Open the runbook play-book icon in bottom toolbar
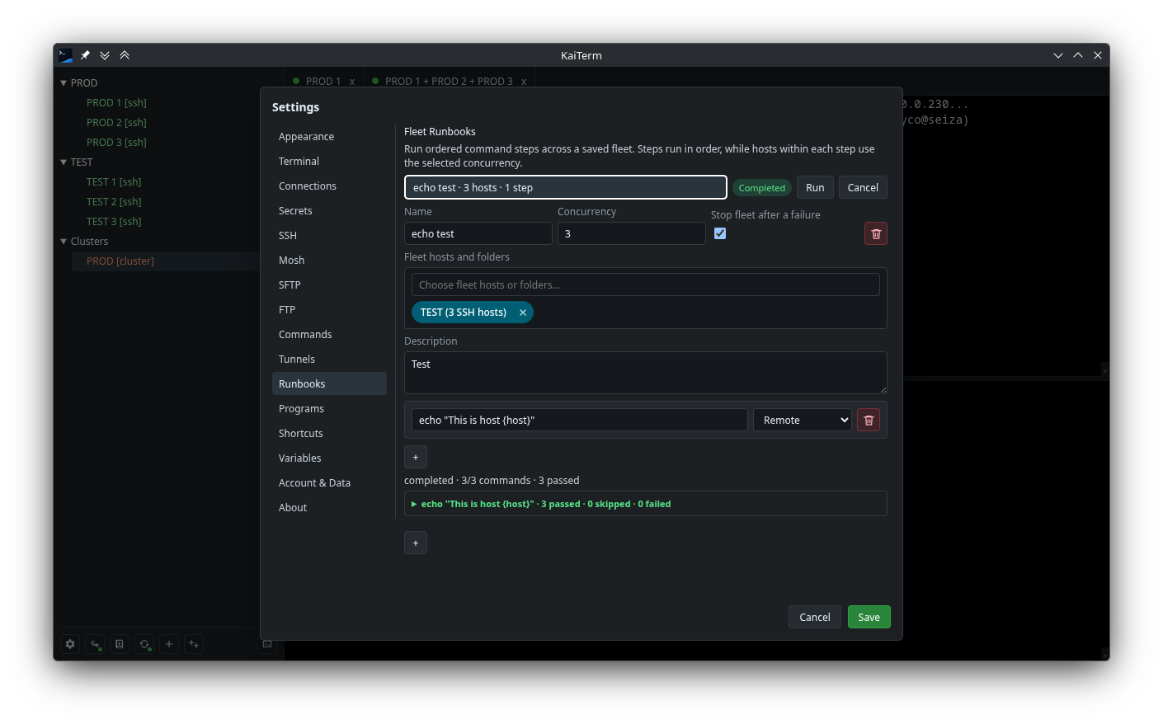Viewport: 1163px width, 724px height. pos(120,644)
